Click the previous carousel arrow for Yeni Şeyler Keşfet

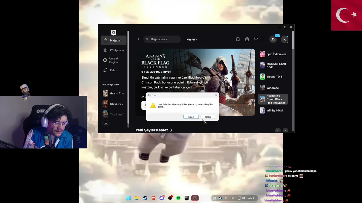coord(278,130)
